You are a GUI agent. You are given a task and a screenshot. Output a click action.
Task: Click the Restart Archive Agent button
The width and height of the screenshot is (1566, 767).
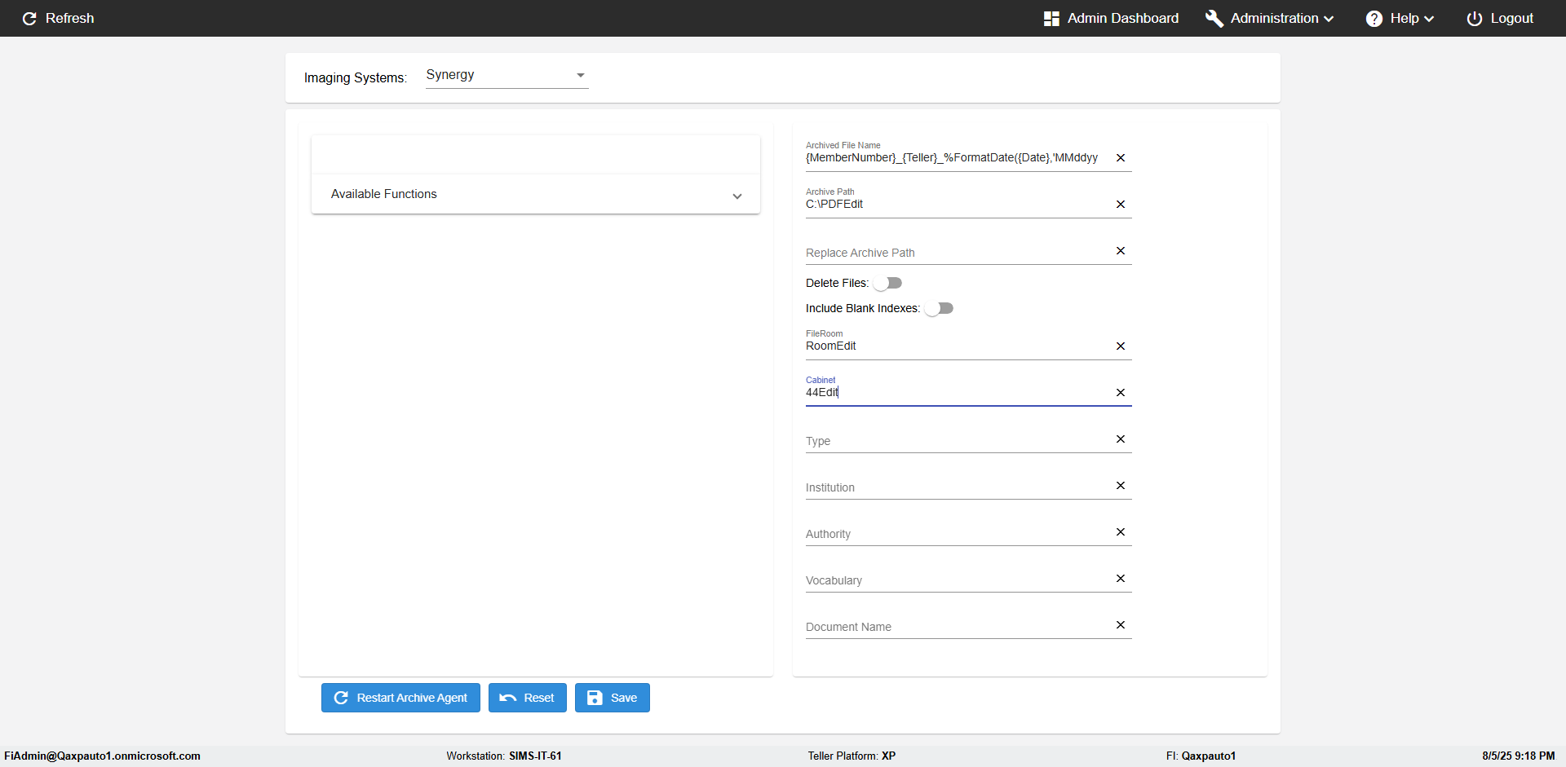coord(400,698)
